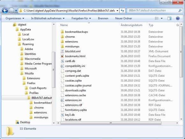Open the Organisieren dropdown menu
The width and height of the screenshot is (185, 139).
15,18
